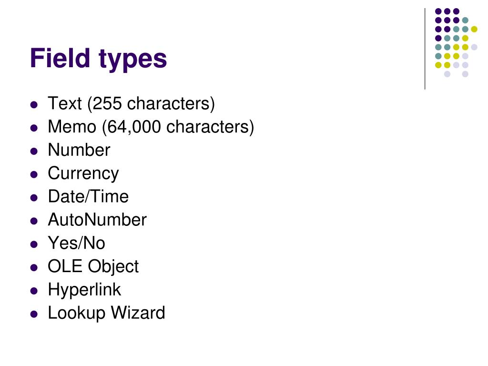The height and width of the screenshot is (366, 488).
Task: Click the 'AutoNumber' list entry
Action: 97,220
